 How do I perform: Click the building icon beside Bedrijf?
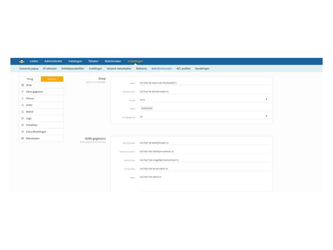click(x=22, y=112)
